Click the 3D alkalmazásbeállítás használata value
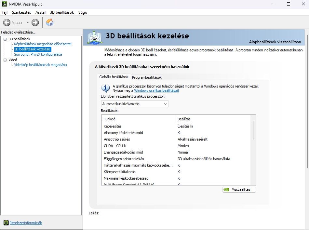 [204, 159]
